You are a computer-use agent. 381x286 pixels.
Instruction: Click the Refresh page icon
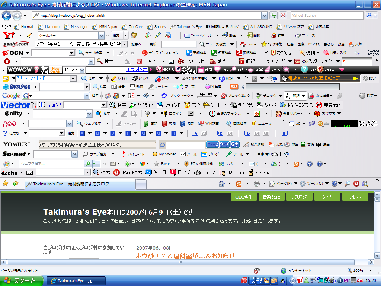[273, 16]
